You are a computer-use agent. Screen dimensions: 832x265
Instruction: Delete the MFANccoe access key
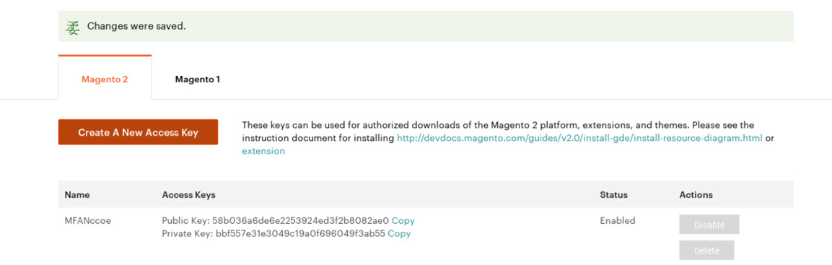pos(706,250)
